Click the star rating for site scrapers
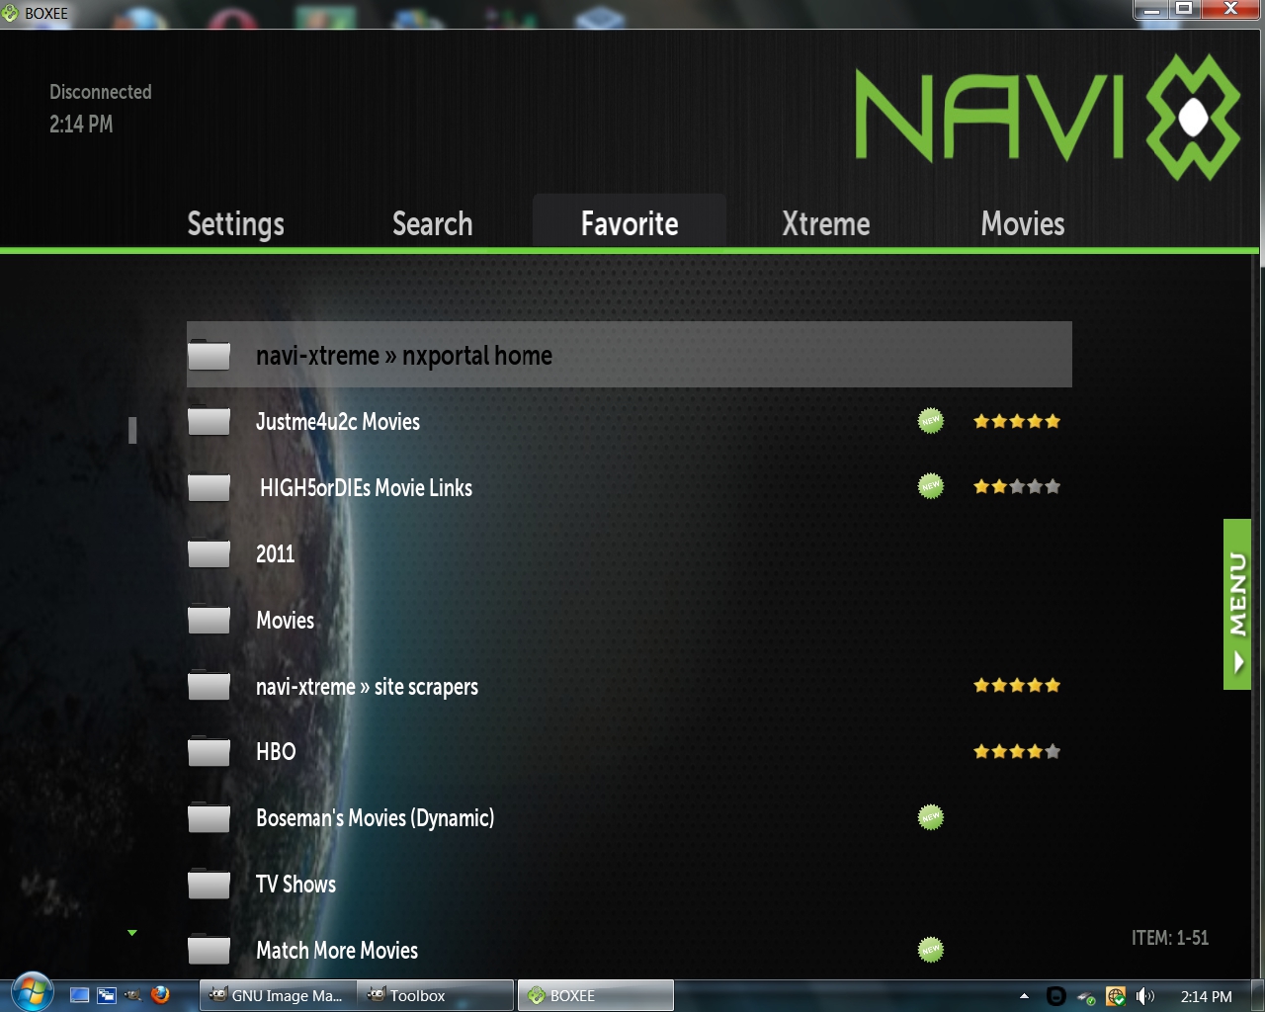1265x1012 pixels. (1017, 685)
